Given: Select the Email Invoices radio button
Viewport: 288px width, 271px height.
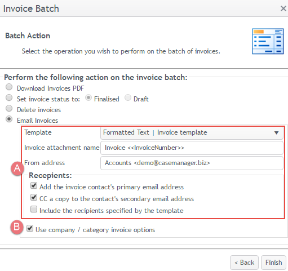Looking at the screenshot, I should tap(9, 119).
